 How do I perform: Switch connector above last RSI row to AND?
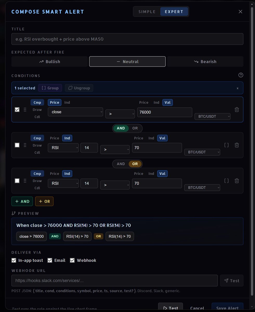[x=121, y=164]
